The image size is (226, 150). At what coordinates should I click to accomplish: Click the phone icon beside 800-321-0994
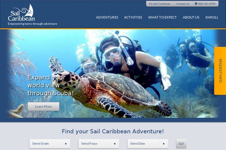tap(196, 4)
